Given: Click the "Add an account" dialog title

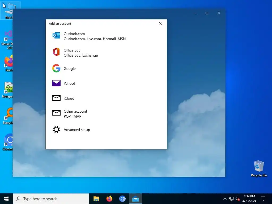Looking at the screenshot, I should tap(60, 24).
